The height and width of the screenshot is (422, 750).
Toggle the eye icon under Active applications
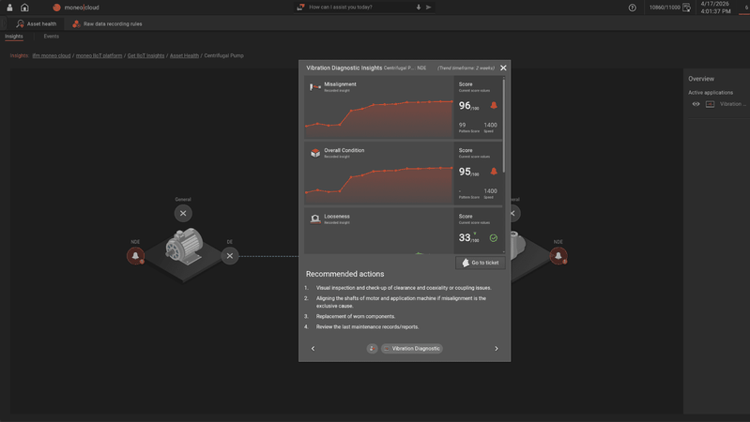coord(696,104)
